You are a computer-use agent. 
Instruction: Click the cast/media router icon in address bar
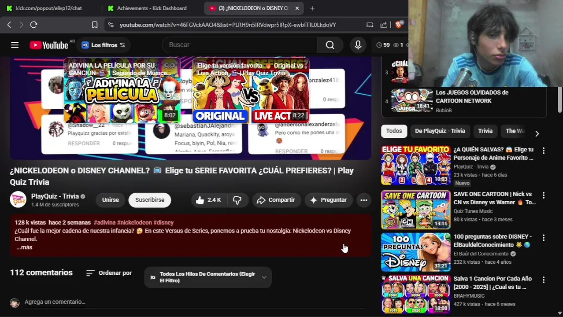(x=370, y=25)
